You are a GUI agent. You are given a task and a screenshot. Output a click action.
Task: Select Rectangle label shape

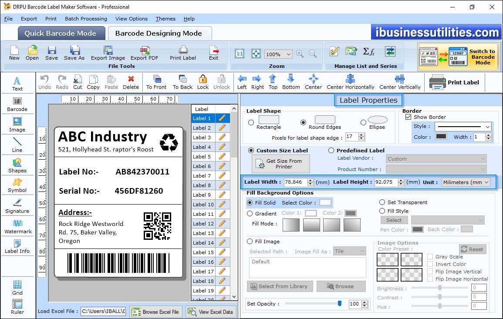[x=251, y=122]
